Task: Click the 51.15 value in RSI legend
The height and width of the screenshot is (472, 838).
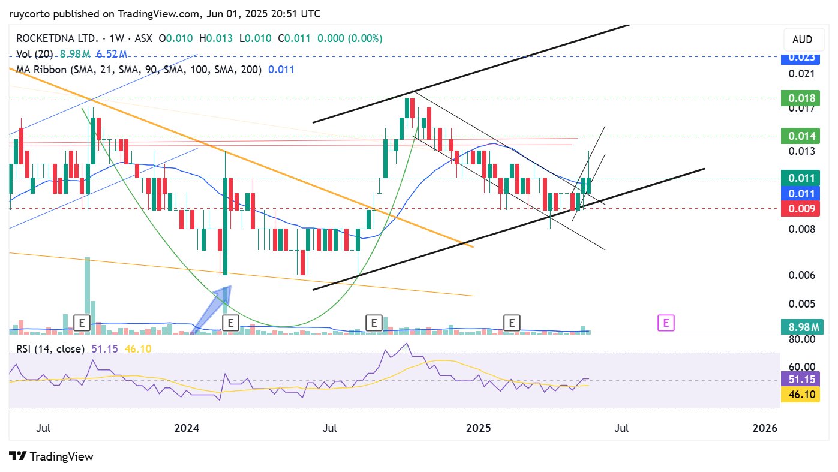Action: click(104, 348)
